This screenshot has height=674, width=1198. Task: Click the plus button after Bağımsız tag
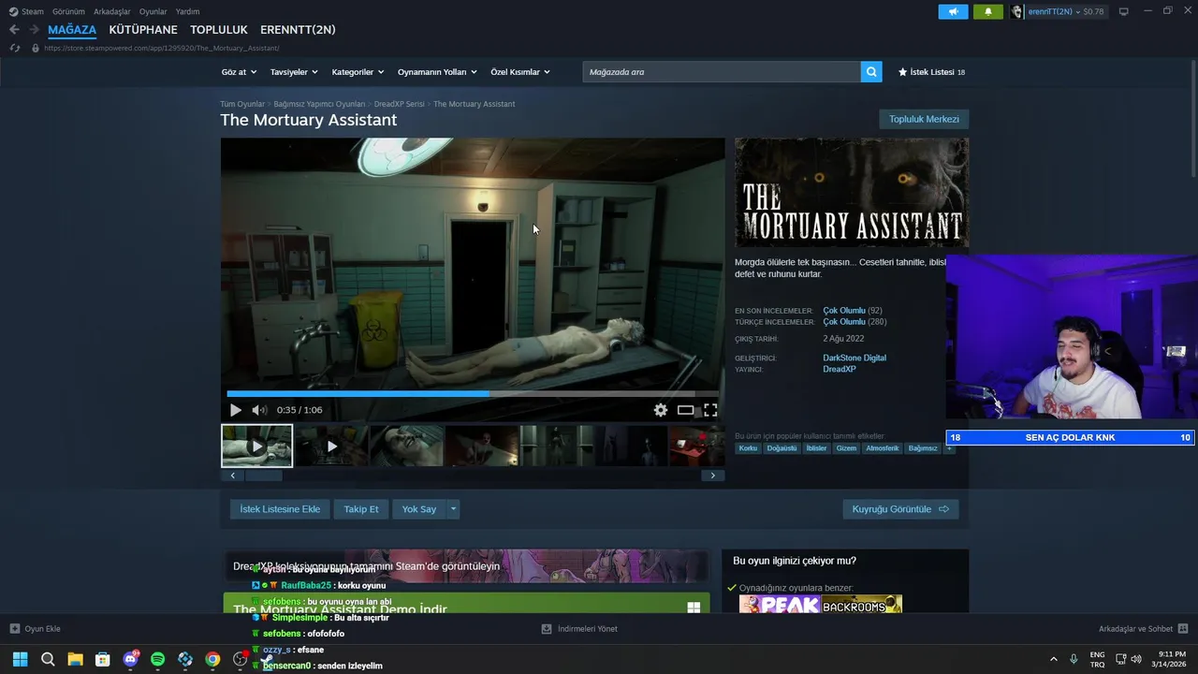(948, 448)
